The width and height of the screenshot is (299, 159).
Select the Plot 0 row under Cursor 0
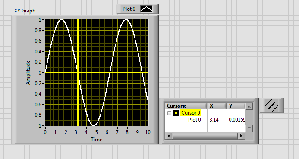194,120
